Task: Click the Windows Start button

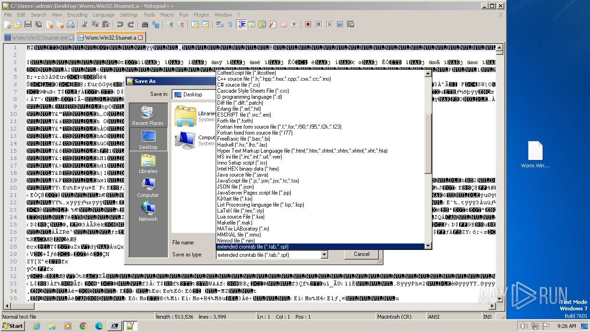Action: [12, 326]
